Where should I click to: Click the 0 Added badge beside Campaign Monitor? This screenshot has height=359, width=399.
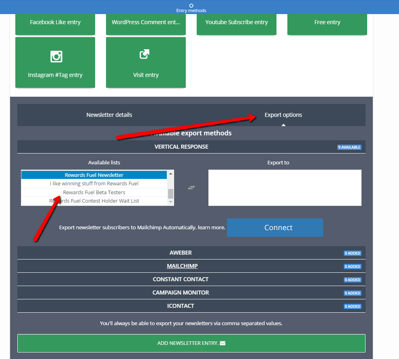click(352, 293)
